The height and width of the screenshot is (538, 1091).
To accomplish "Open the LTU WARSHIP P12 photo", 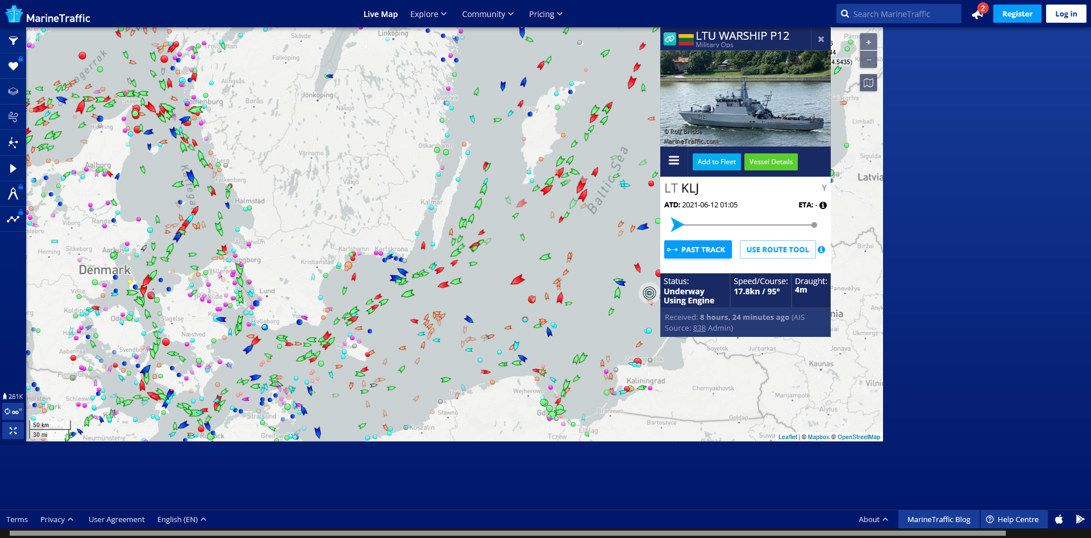I will tap(745, 99).
